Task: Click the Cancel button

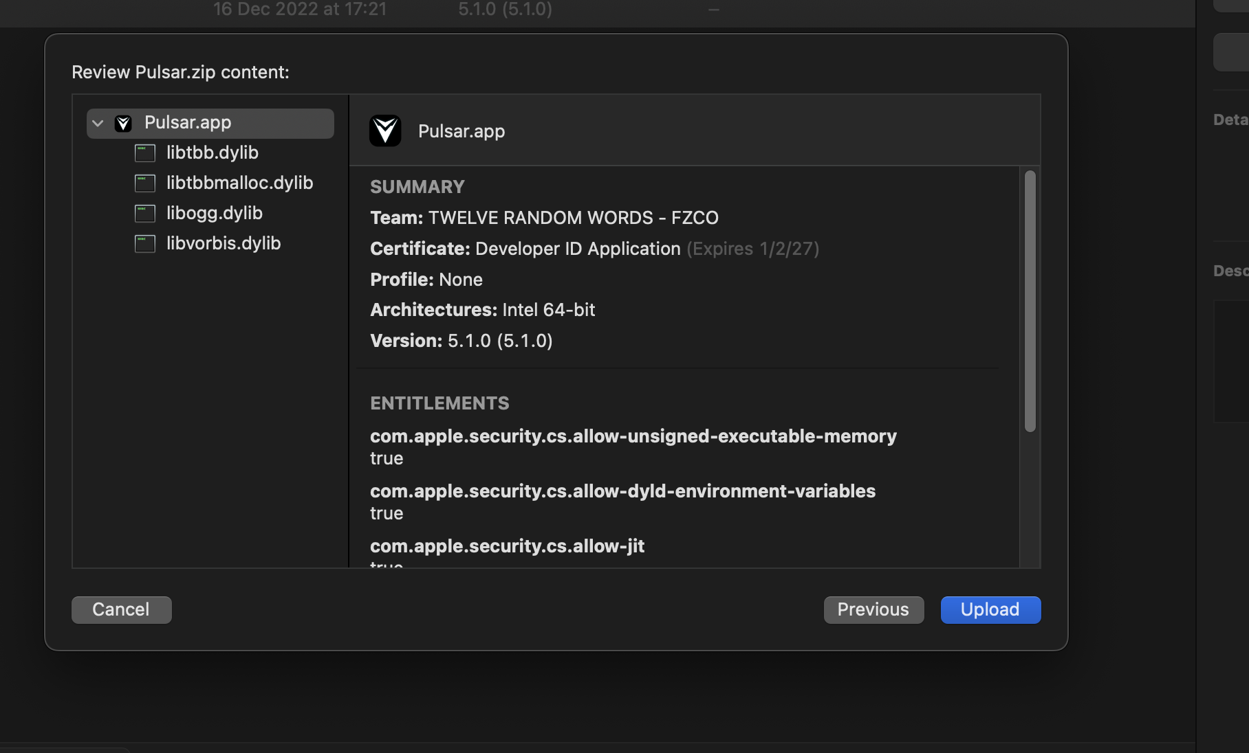Action: (x=122, y=610)
